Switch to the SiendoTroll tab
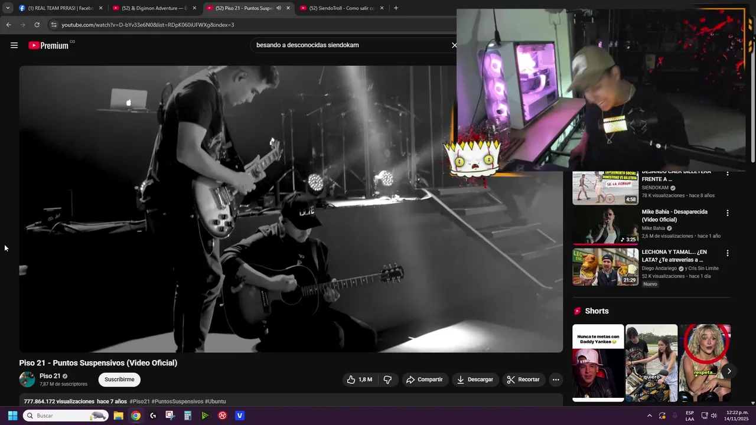 tap(341, 8)
